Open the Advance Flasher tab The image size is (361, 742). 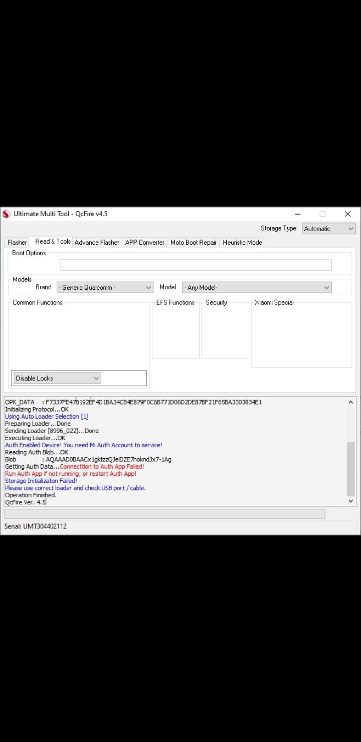(97, 242)
